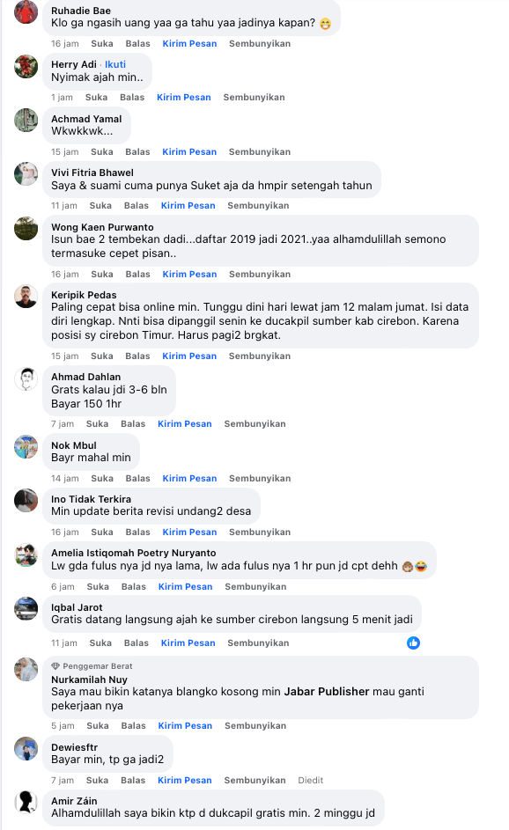Click Herry Adi's avatar image

pos(26,66)
